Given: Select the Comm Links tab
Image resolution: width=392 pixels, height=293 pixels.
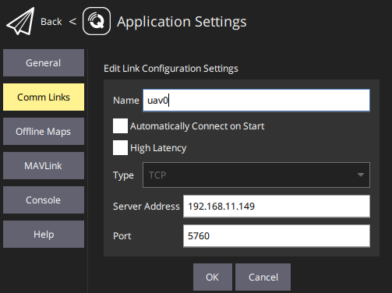Looking at the screenshot, I should pyautogui.click(x=44, y=97).
